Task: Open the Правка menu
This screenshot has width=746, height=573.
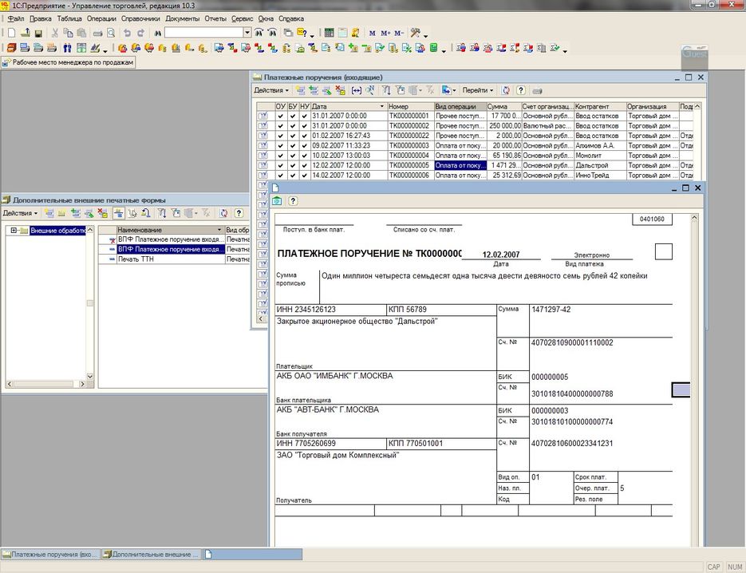Action: click(41, 18)
